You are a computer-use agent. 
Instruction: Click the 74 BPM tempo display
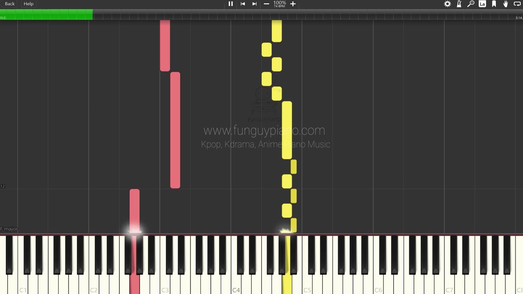coord(279,7)
